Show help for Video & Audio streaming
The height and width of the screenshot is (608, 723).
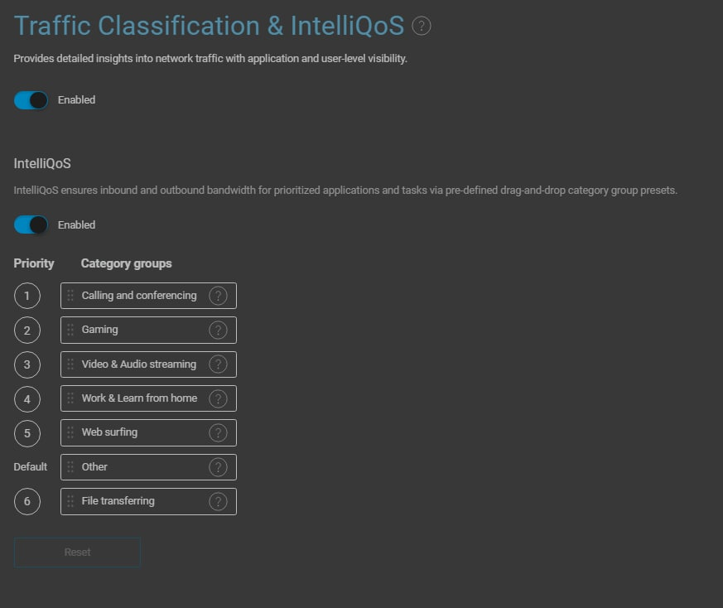pos(218,364)
